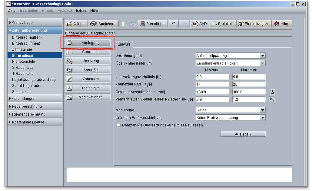Enable the Lokal checkbox

(x=123, y=24)
